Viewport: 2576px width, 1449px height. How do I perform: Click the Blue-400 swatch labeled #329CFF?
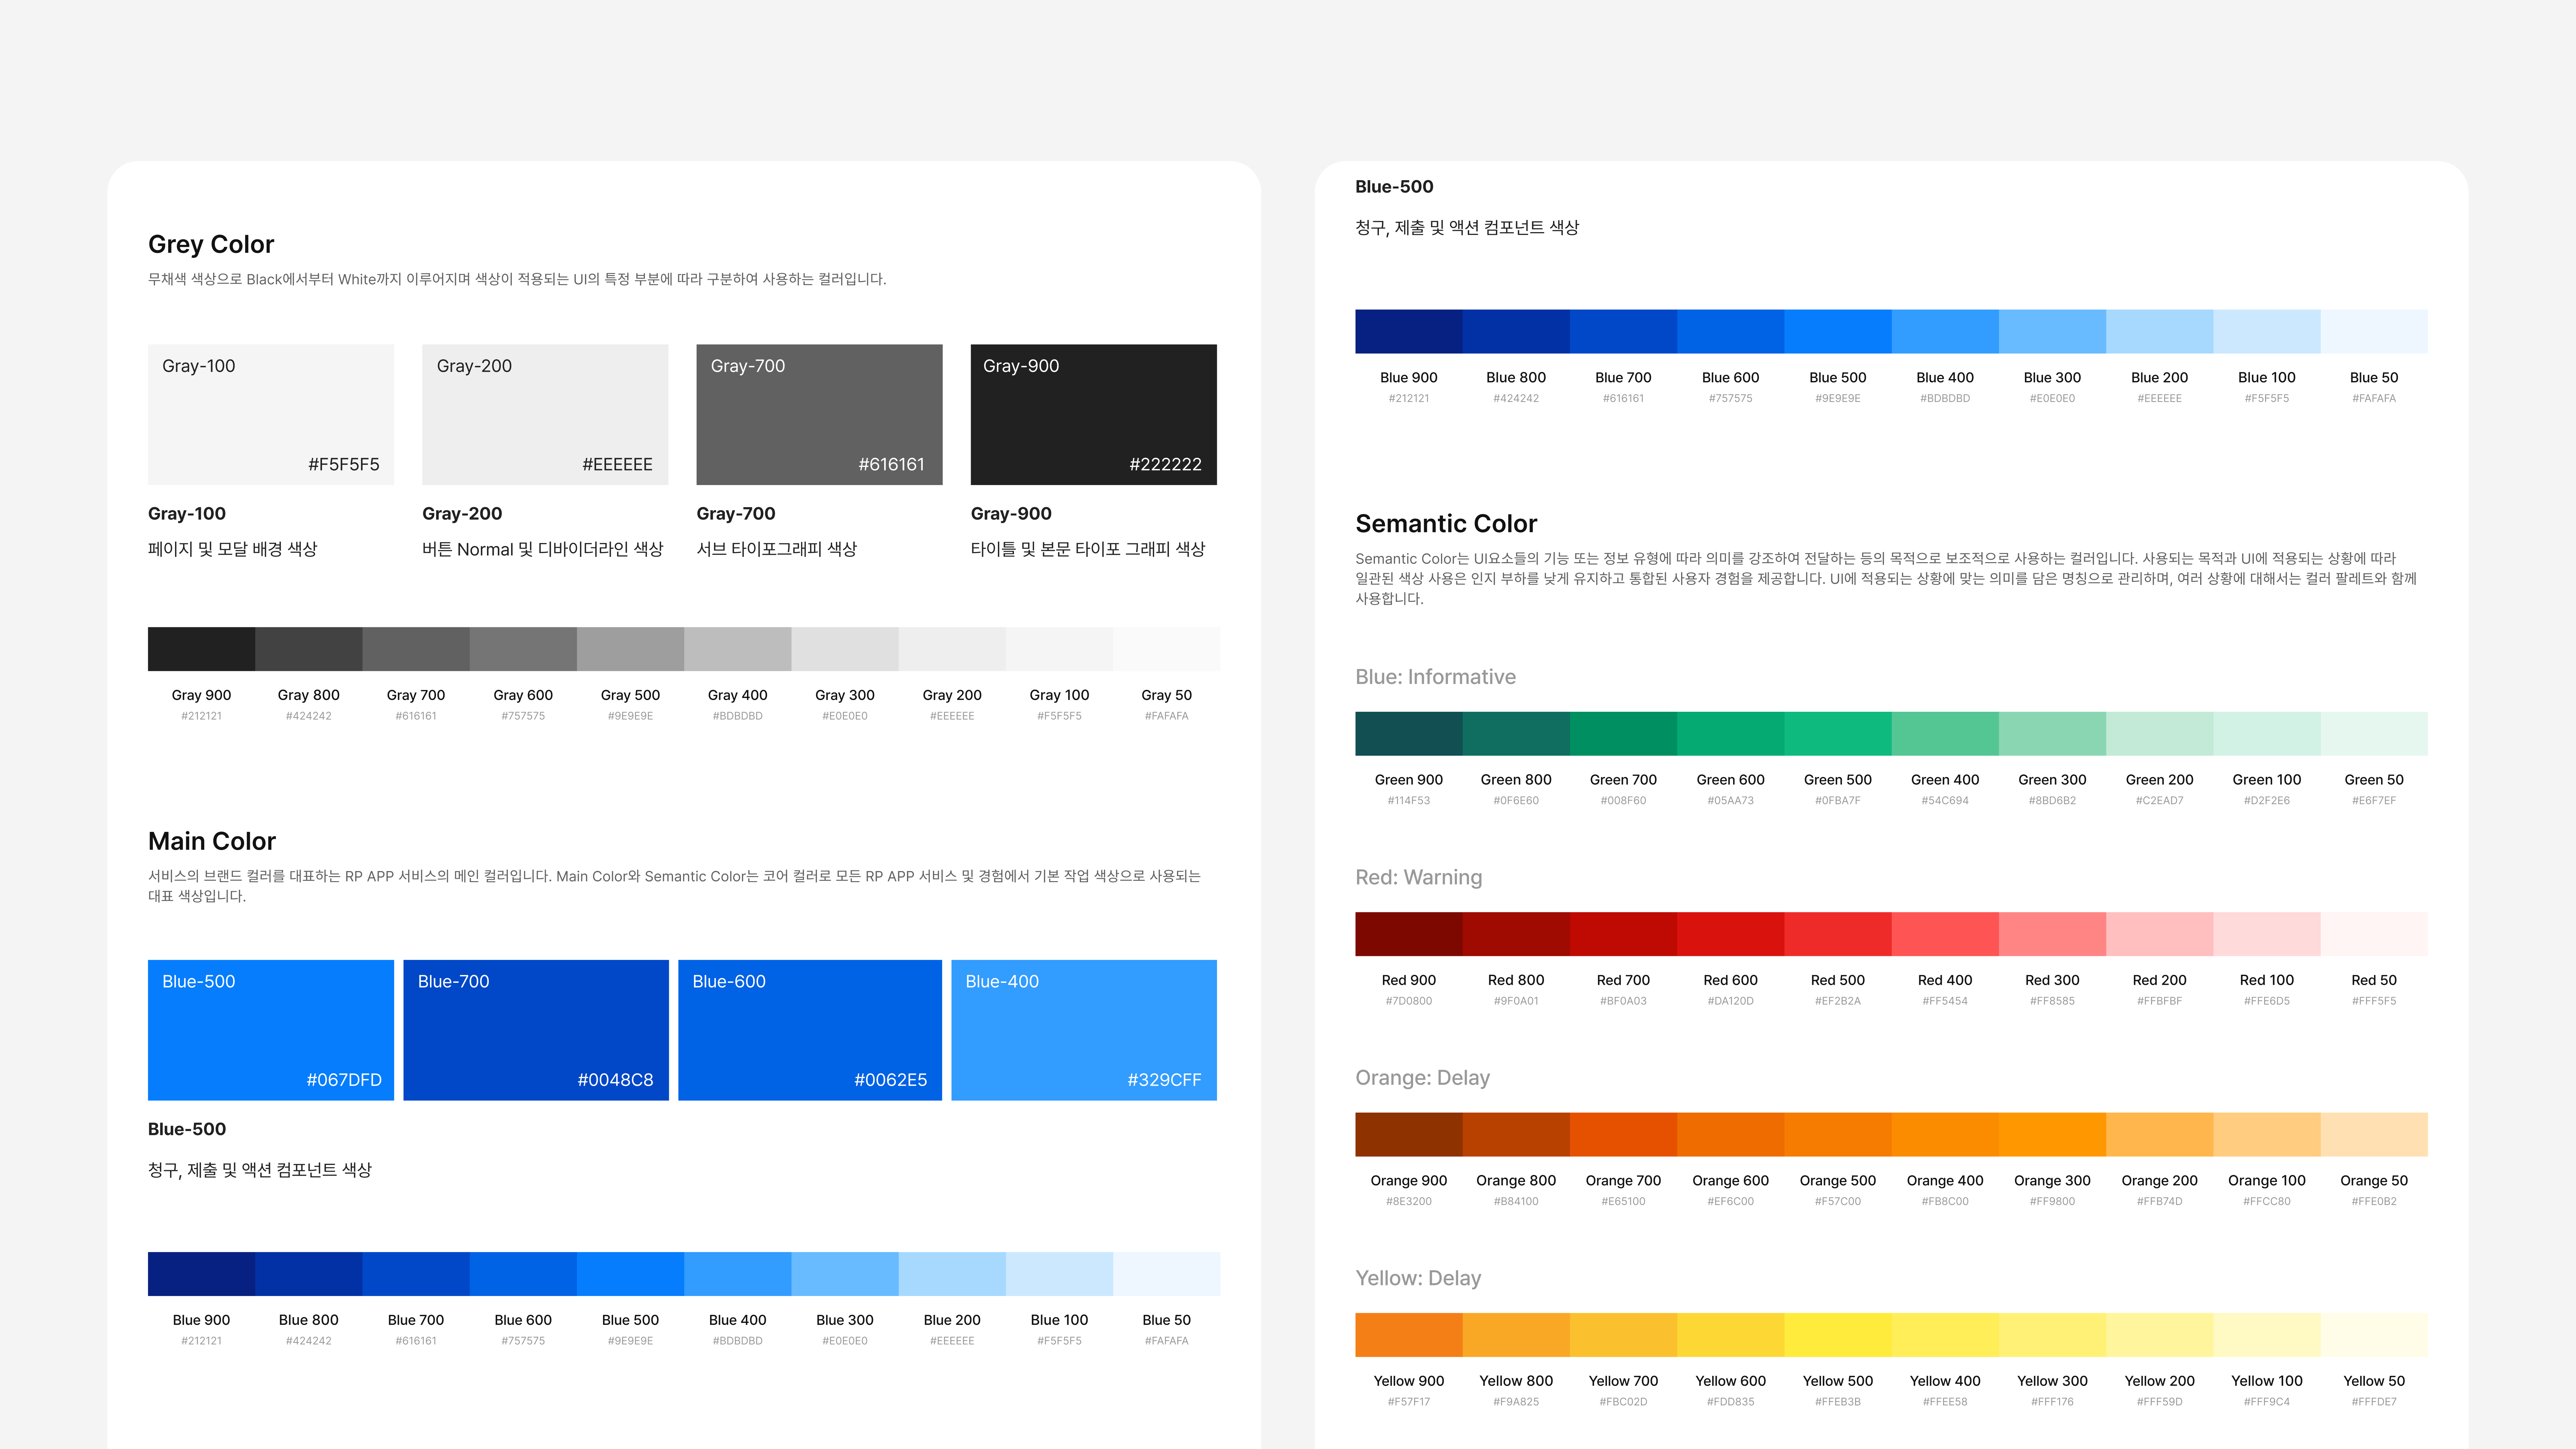1084,1030
